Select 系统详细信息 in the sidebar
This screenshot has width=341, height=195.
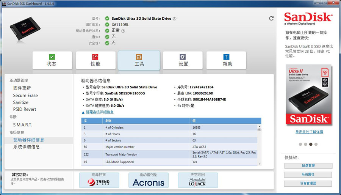tap(27, 147)
